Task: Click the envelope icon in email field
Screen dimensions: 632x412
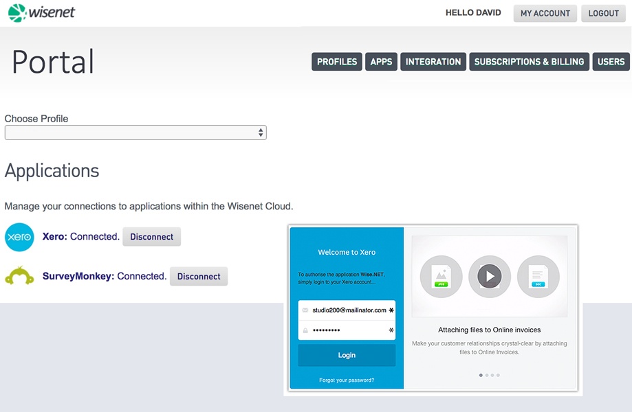Action: [x=305, y=310]
